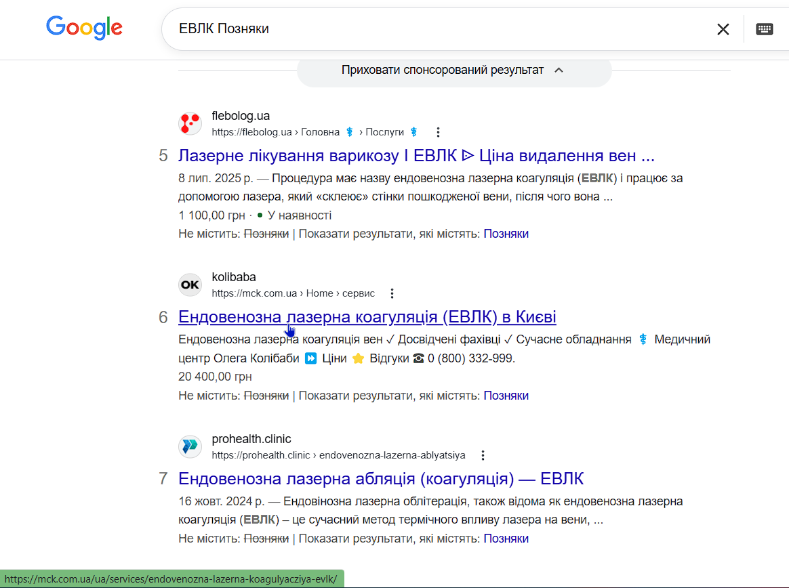
Task: Open 'Ендовенозна лазерна абляція' result link
Action: tap(380, 479)
